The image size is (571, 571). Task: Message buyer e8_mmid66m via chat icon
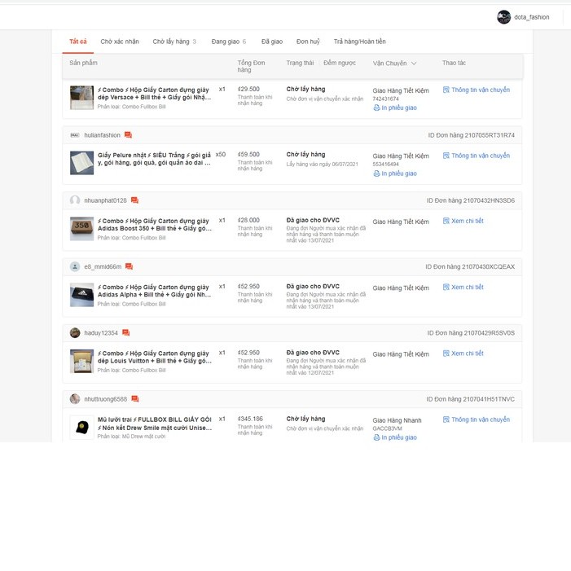129,266
